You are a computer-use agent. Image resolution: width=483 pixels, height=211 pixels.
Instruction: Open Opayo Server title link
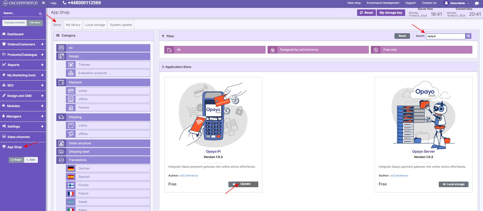click(x=423, y=151)
